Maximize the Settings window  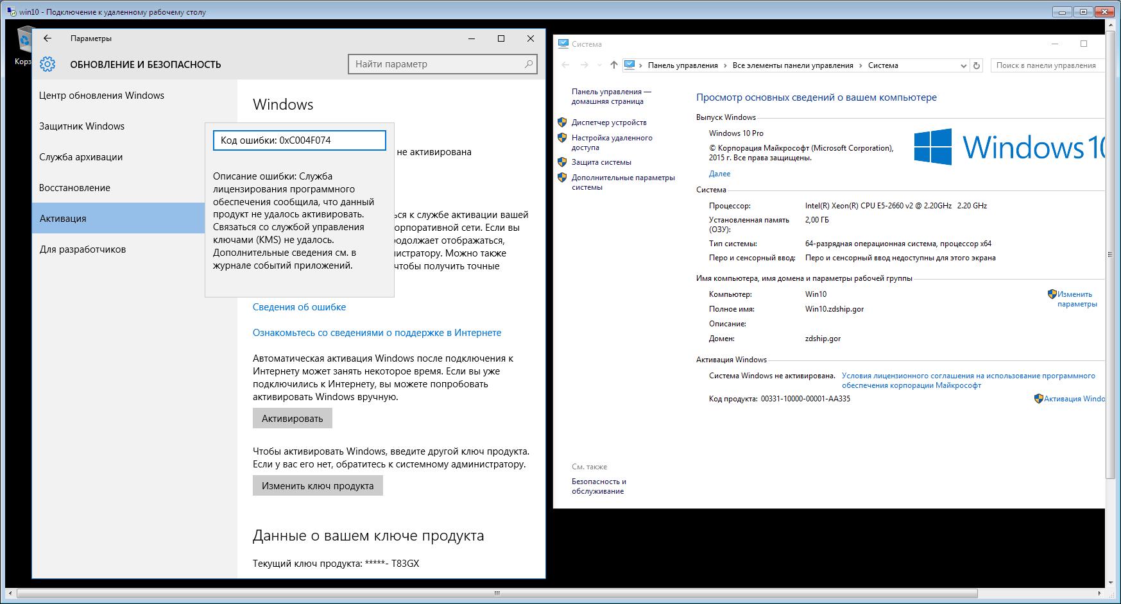click(x=501, y=38)
